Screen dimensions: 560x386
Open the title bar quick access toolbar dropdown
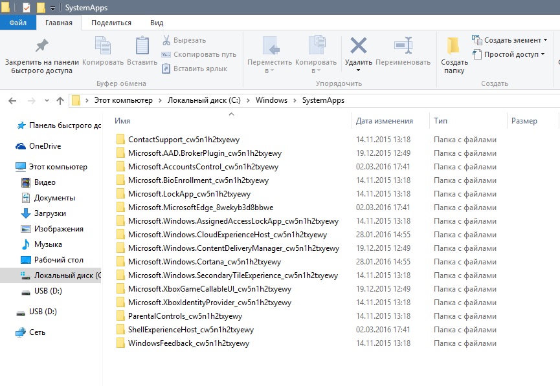tap(52, 8)
